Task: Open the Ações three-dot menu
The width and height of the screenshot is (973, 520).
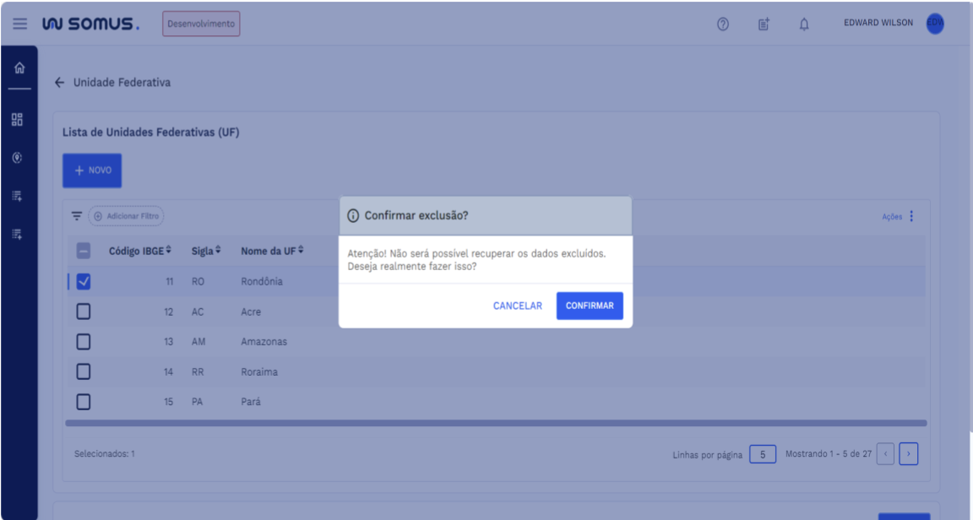Action: point(911,217)
